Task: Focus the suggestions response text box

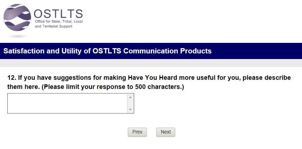Action: tap(67, 103)
